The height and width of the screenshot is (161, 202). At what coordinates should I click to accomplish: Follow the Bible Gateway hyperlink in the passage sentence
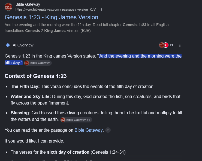click(x=89, y=130)
